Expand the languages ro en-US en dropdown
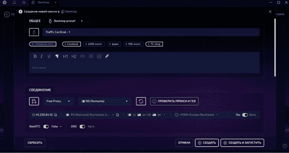Viewport: 289px width, 153px height. point(164,115)
